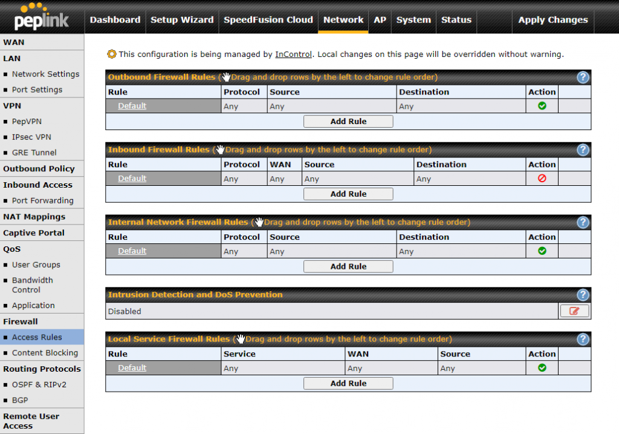Select Content Blocking in the sidebar
The height and width of the screenshot is (434, 619).
point(45,353)
